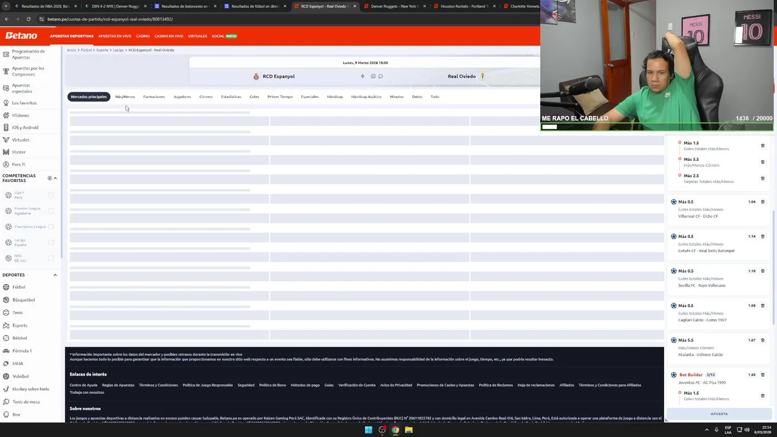This screenshot has width=777, height=437.
Task: Select the MMA glove icon
Action: coord(7,364)
